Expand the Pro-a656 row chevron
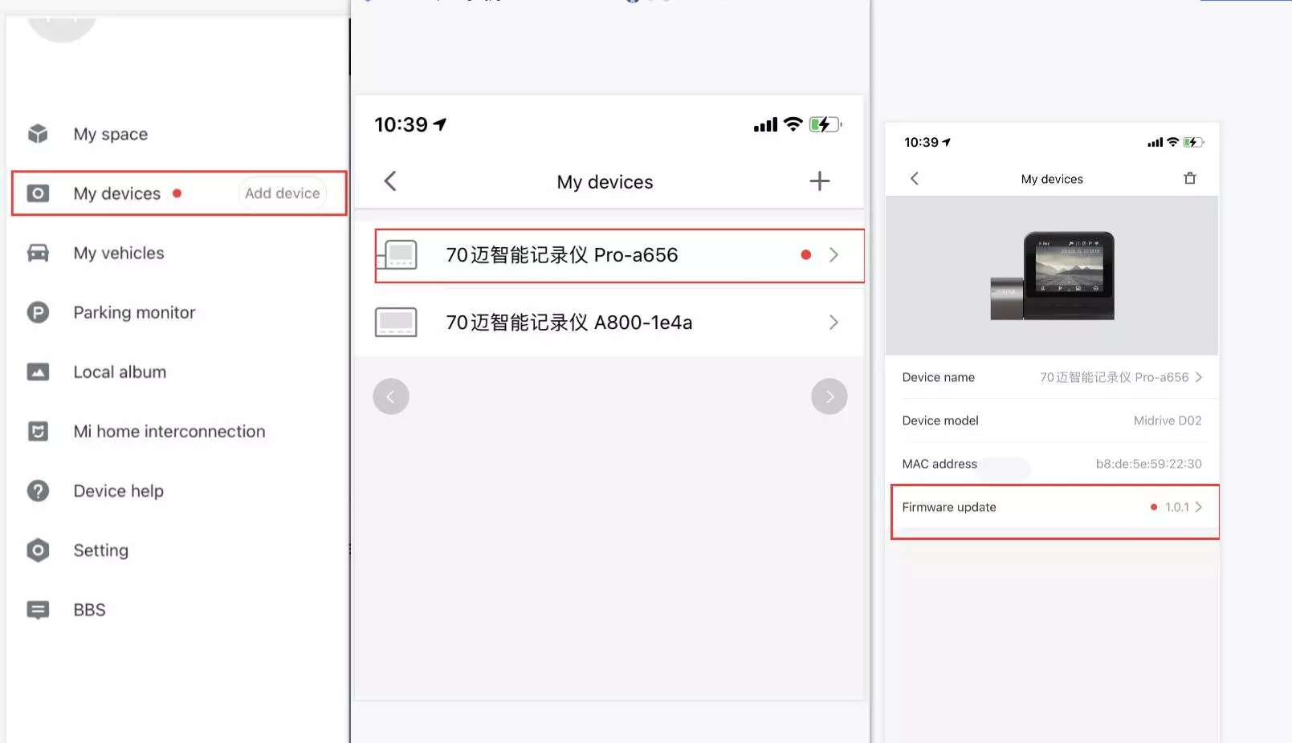Image resolution: width=1292 pixels, height=743 pixels. (833, 255)
